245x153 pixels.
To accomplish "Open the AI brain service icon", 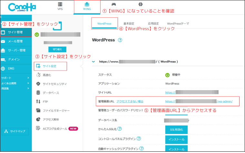I will point(141,4).
